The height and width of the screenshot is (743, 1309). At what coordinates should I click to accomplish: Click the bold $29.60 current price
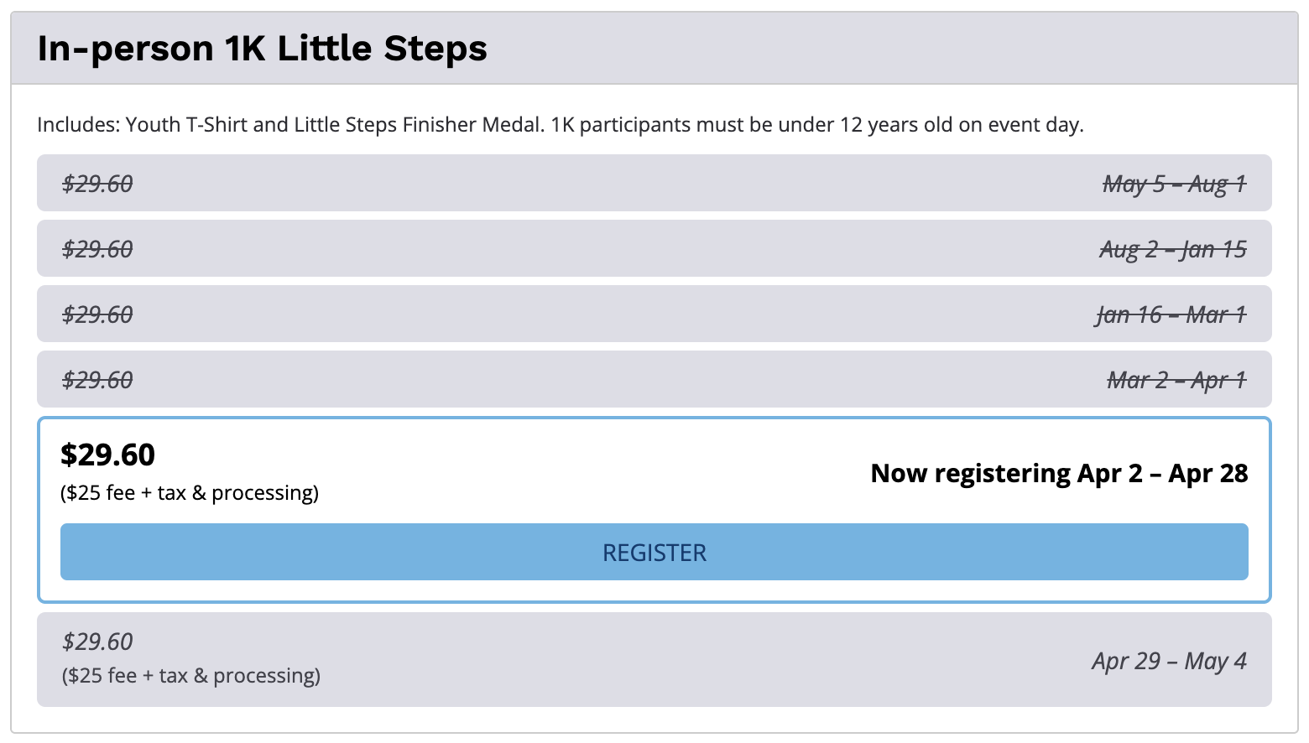[x=108, y=455]
